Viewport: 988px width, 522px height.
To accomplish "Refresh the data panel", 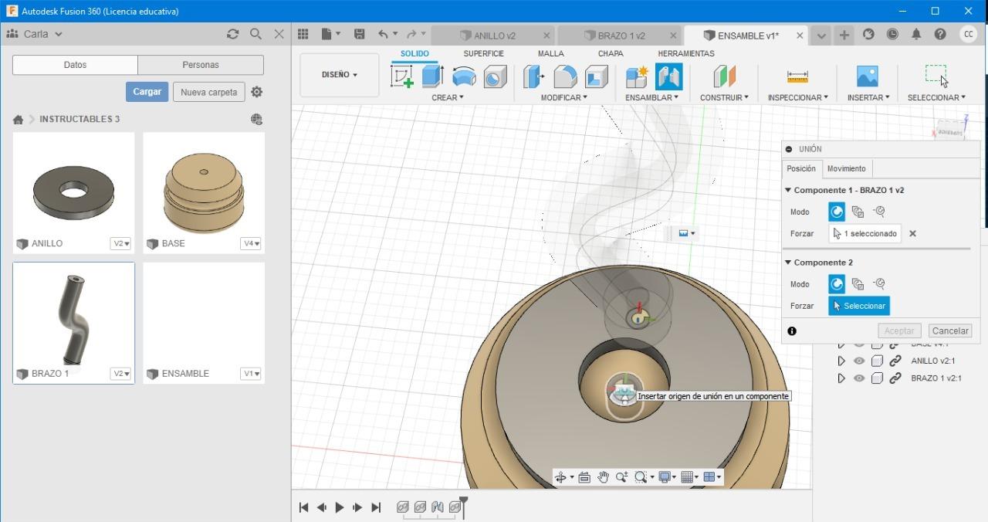I will (232, 34).
